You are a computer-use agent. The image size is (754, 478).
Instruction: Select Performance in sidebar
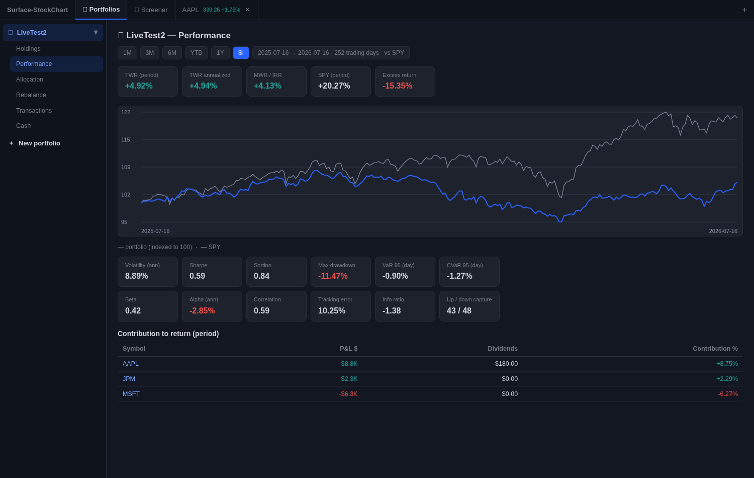56,64
